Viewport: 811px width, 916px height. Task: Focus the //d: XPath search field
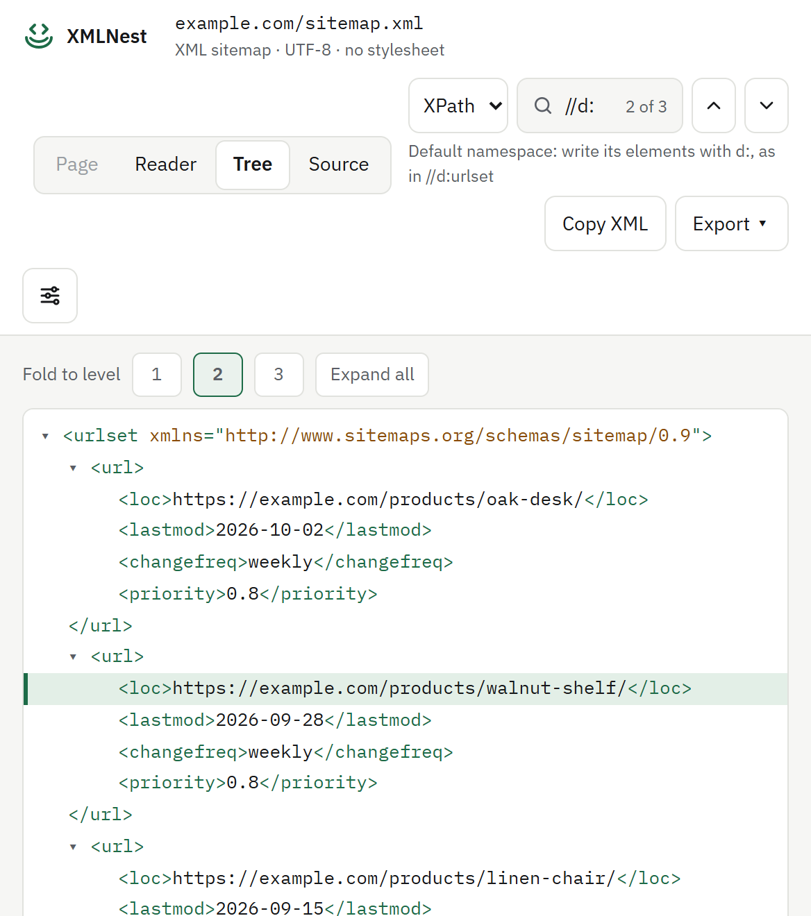click(600, 105)
